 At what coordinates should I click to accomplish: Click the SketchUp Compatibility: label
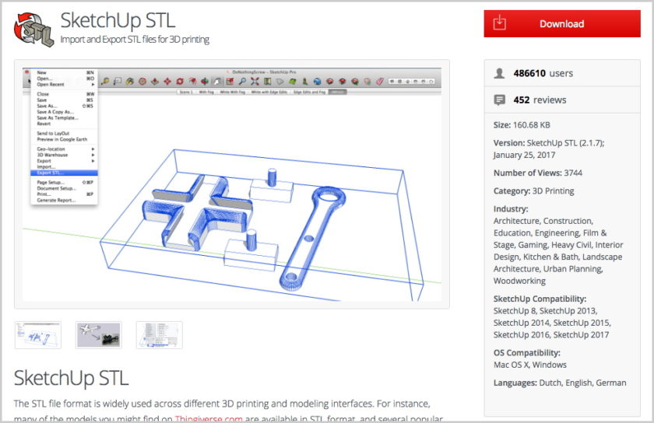pos(540,299)
